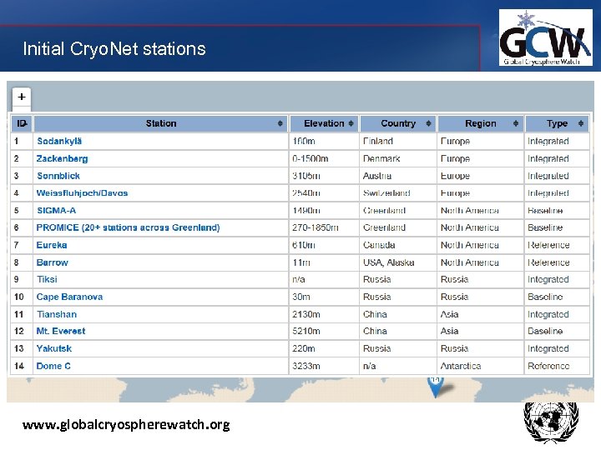Click the www.globalcryospherewatch.org address text
The image size is (601, 450).
tap(126, 425)
